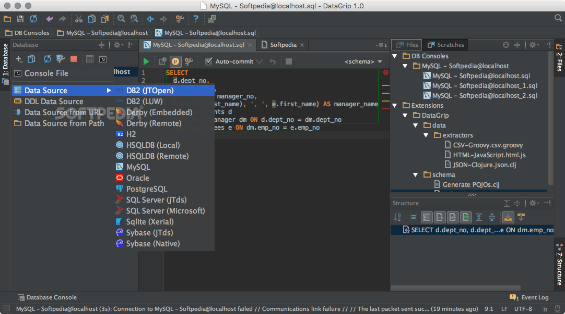Close the MySQL - Softpedia@localhost.sql tab
This screenshot has height=314, width=565.
[250, 45]
